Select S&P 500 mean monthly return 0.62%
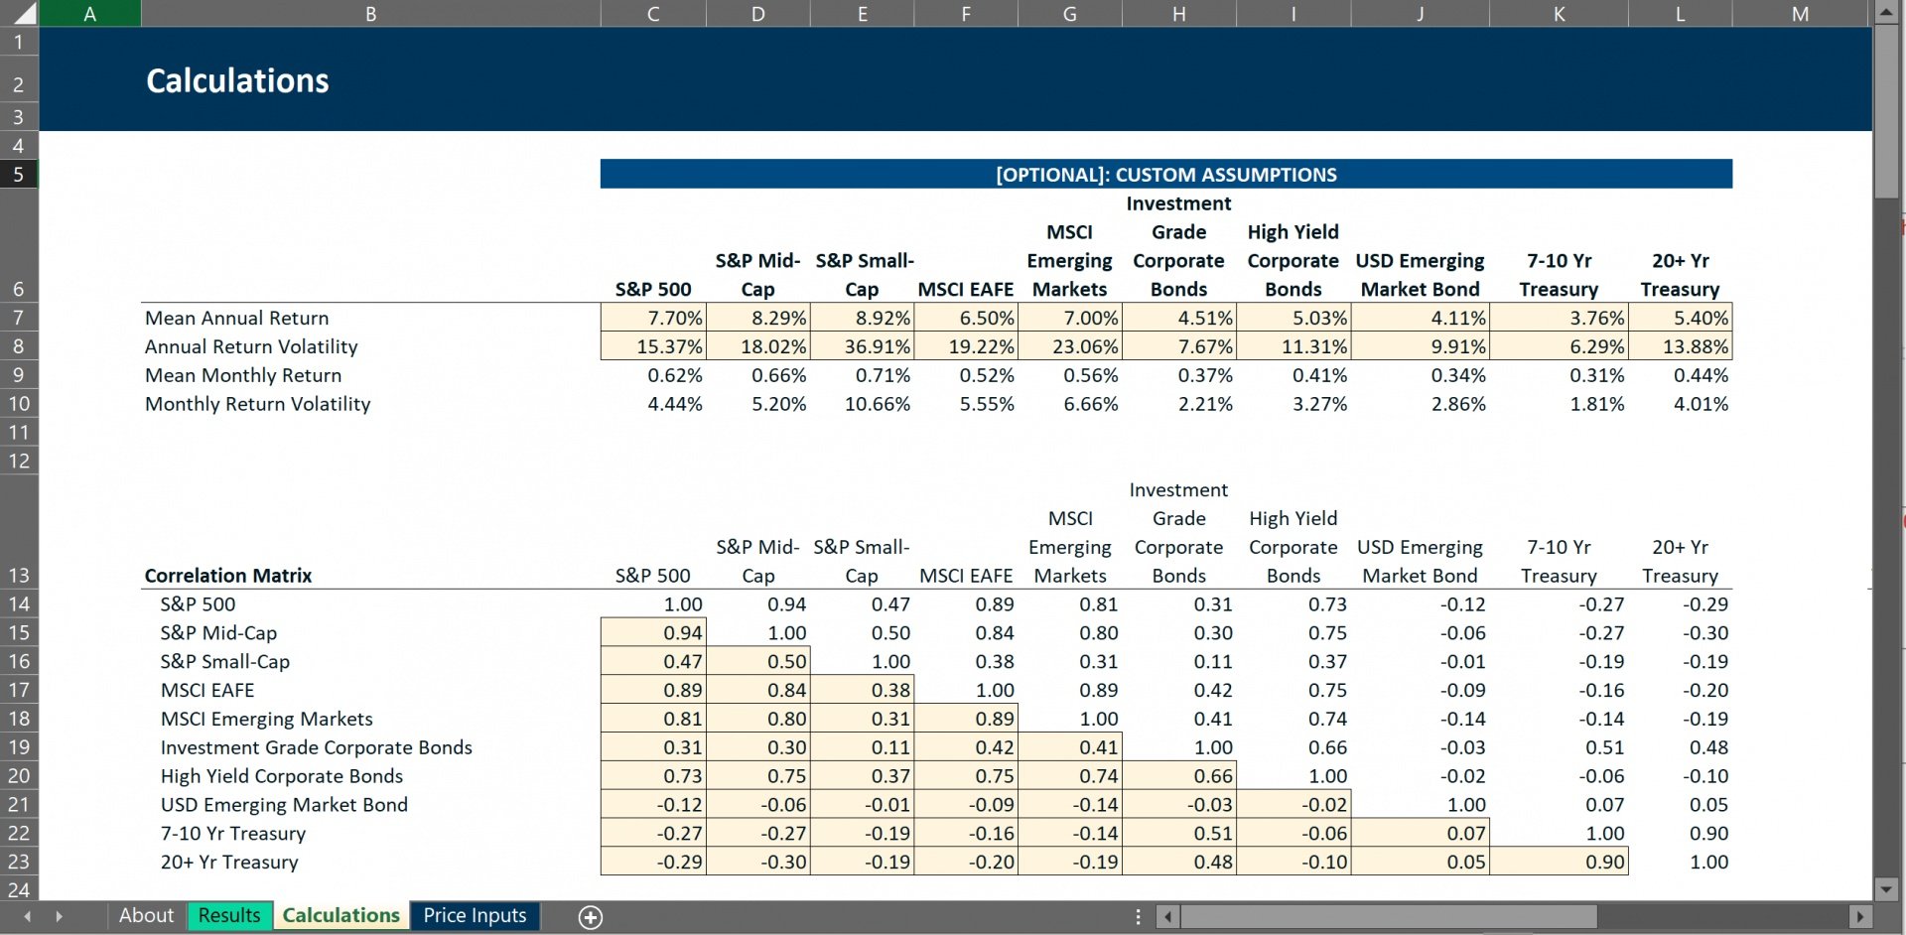1906x935 pixels. point(653,375)
